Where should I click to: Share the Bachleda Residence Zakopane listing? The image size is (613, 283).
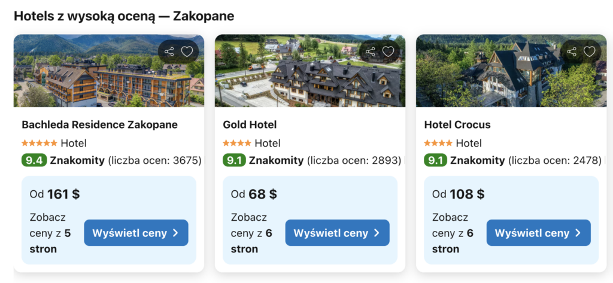point(169,51)
